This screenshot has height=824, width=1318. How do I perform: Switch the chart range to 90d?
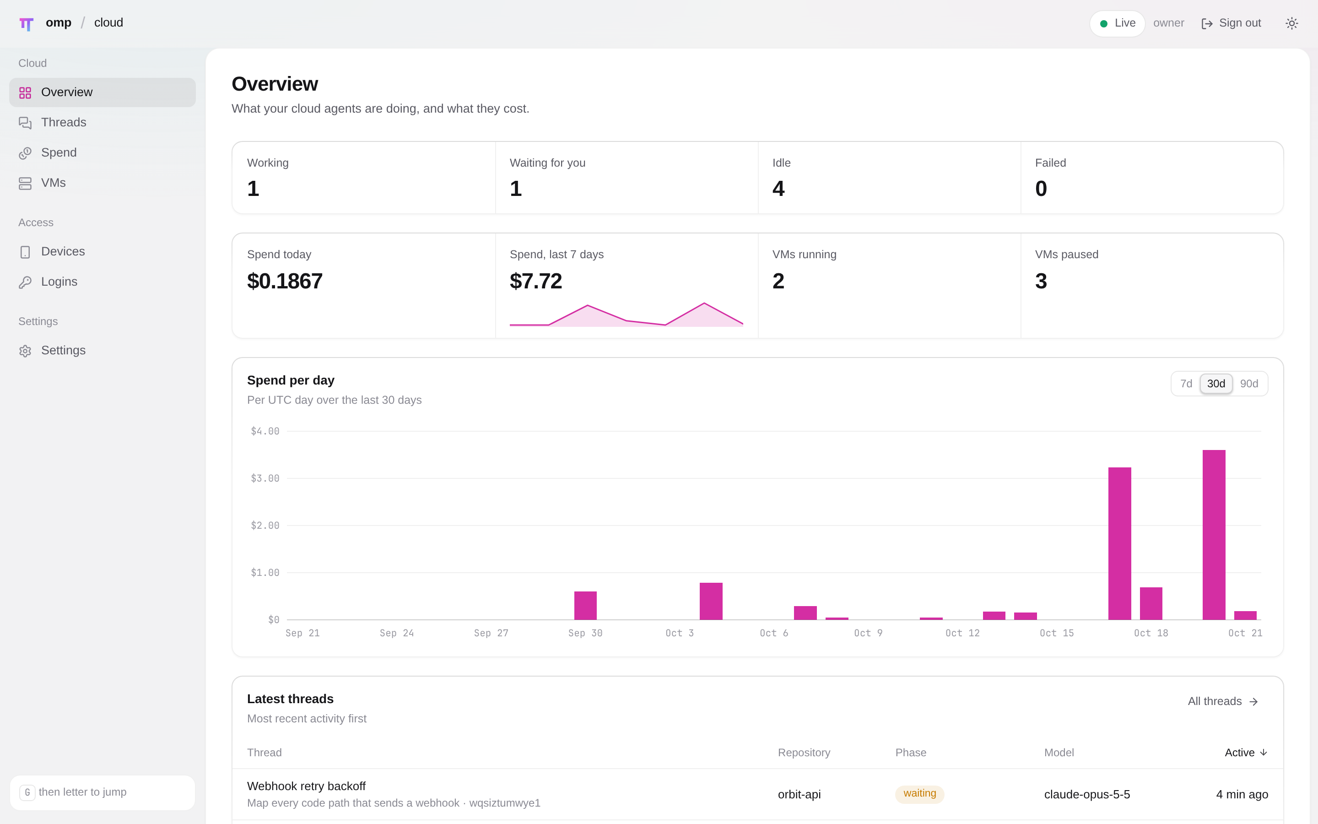(x=1249, y=384)
